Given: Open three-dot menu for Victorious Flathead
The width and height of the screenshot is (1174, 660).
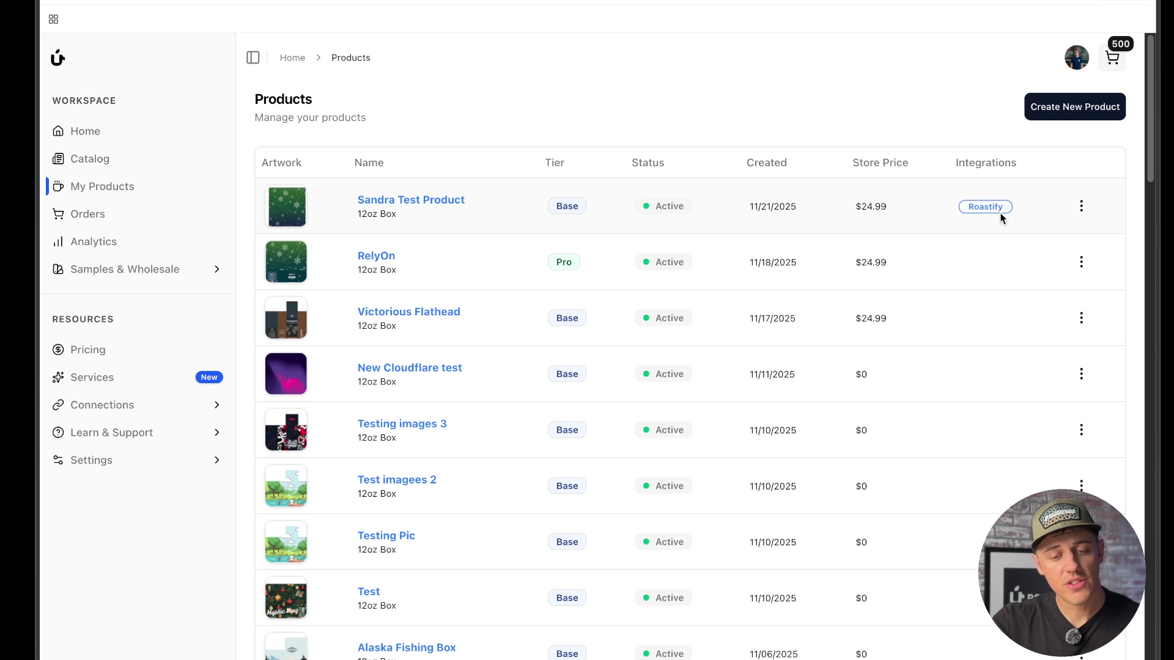Looking at the screenshot, I should point(1081,318).
